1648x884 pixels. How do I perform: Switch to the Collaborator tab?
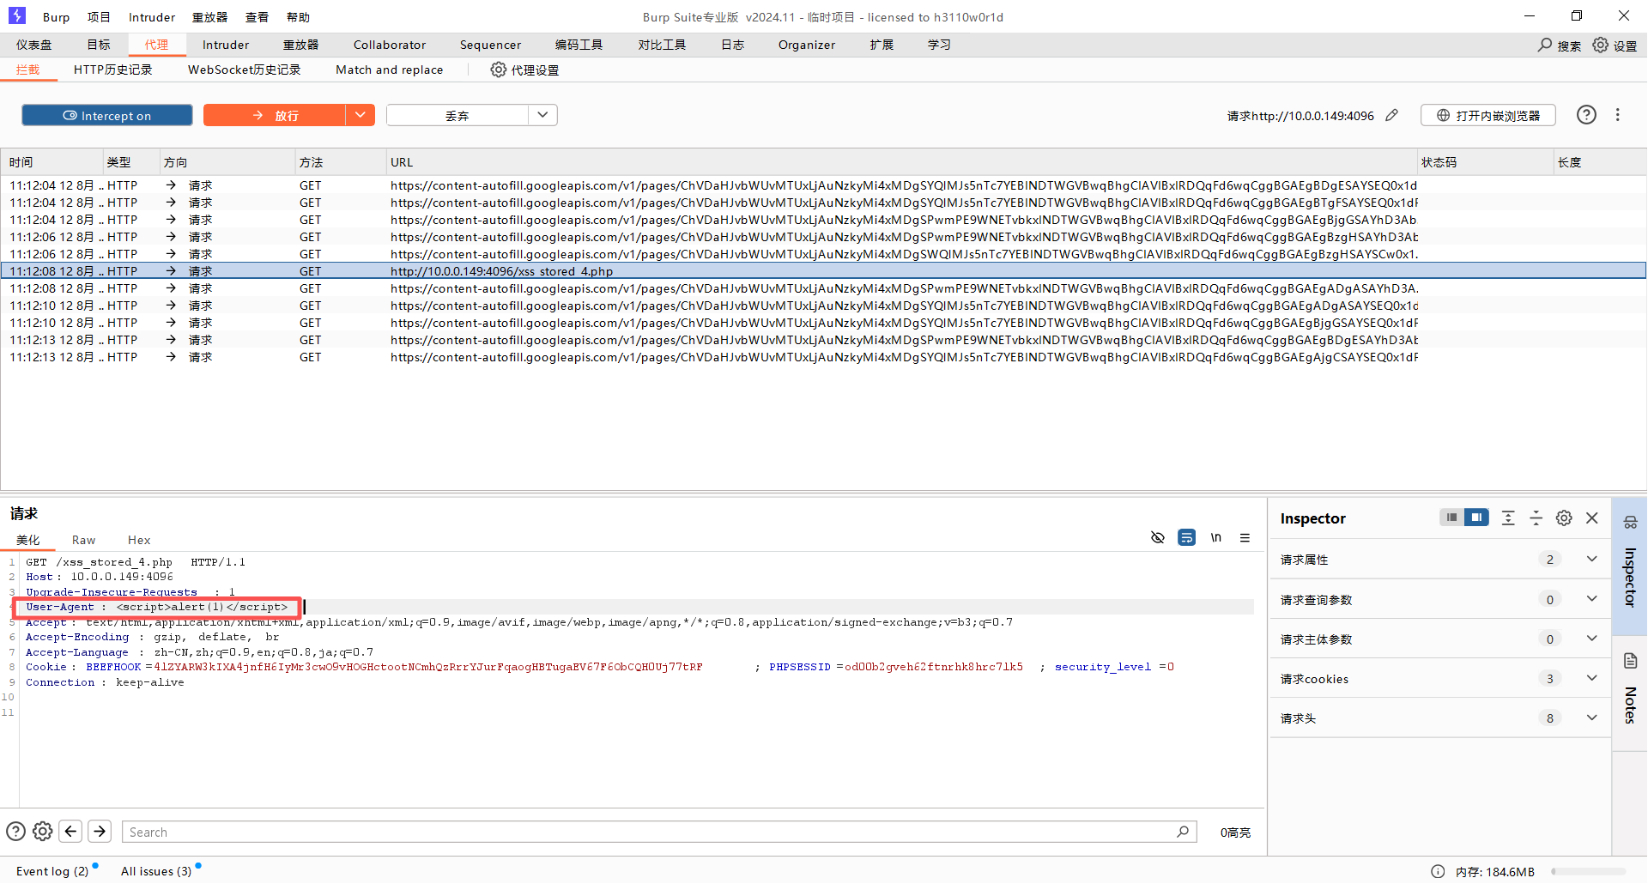(x=390, y=45)
